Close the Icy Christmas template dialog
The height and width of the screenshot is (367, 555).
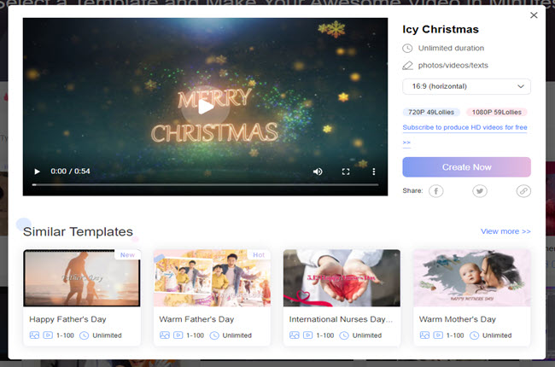coord(534,15)
